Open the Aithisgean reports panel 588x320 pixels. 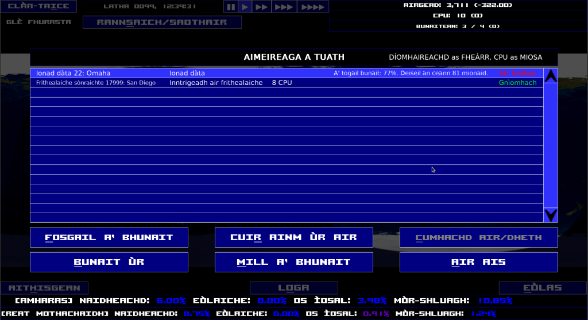[x=44, y=288]
